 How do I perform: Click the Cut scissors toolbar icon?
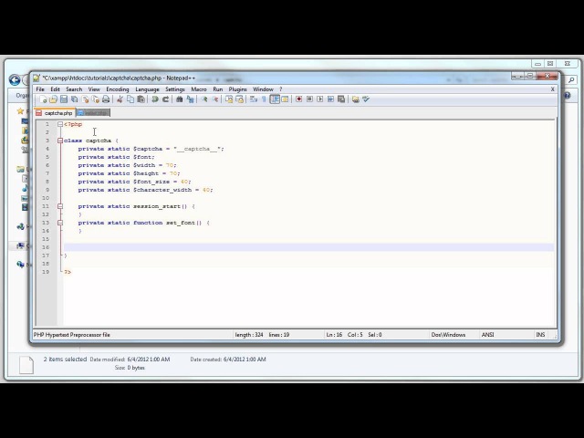tap(120, 99)
